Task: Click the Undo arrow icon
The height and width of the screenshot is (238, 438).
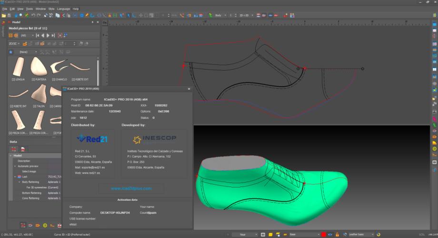Action: tap(33, 15)
